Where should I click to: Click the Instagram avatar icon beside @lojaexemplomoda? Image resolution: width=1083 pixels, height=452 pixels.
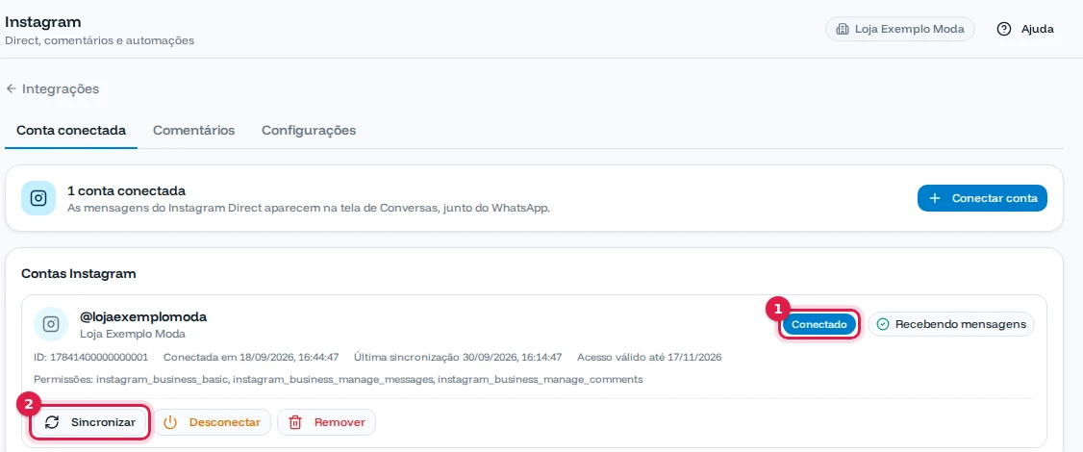click(x=51, y=324)
